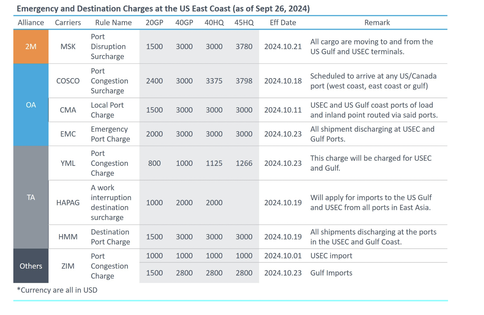Viewport: 484px width, 315px height.
Task: Click ZIM's Port Congestion Charge rule name
Action: click(x=109, y=266)
